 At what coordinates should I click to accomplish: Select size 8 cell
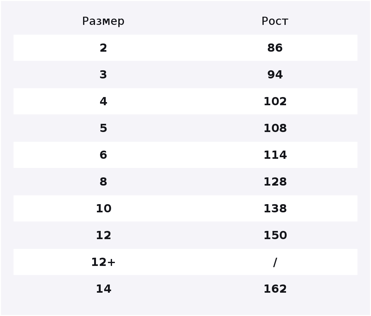click(103, 182)
